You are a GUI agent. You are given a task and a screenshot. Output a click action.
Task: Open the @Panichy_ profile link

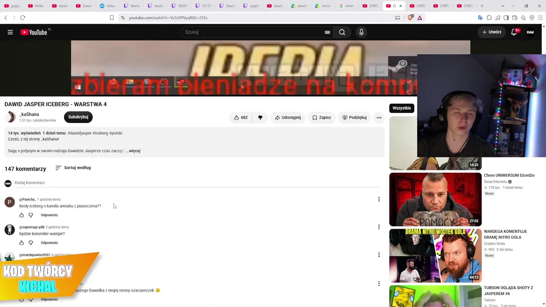(27, 200)
